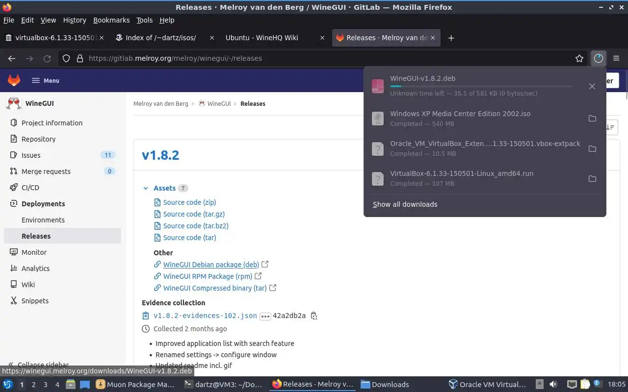628x392 pixels.
Task: Bookmark this page with the star icon
Action: [579, 58]
